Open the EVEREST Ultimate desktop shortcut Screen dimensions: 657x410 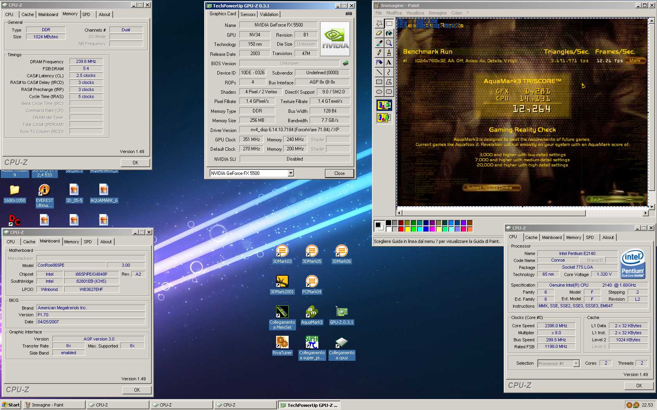pyautogui.click(x=44, y=195)
